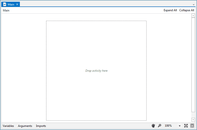Click Collapse All

point(187,10)
